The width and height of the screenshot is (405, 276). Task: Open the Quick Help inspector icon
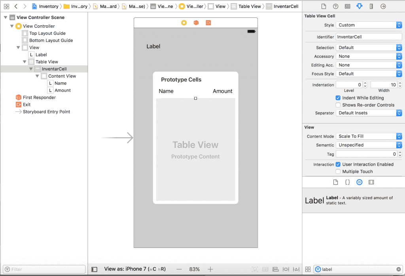point(335,6)
